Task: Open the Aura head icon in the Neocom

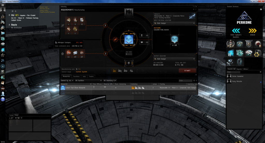Action: 3,94
